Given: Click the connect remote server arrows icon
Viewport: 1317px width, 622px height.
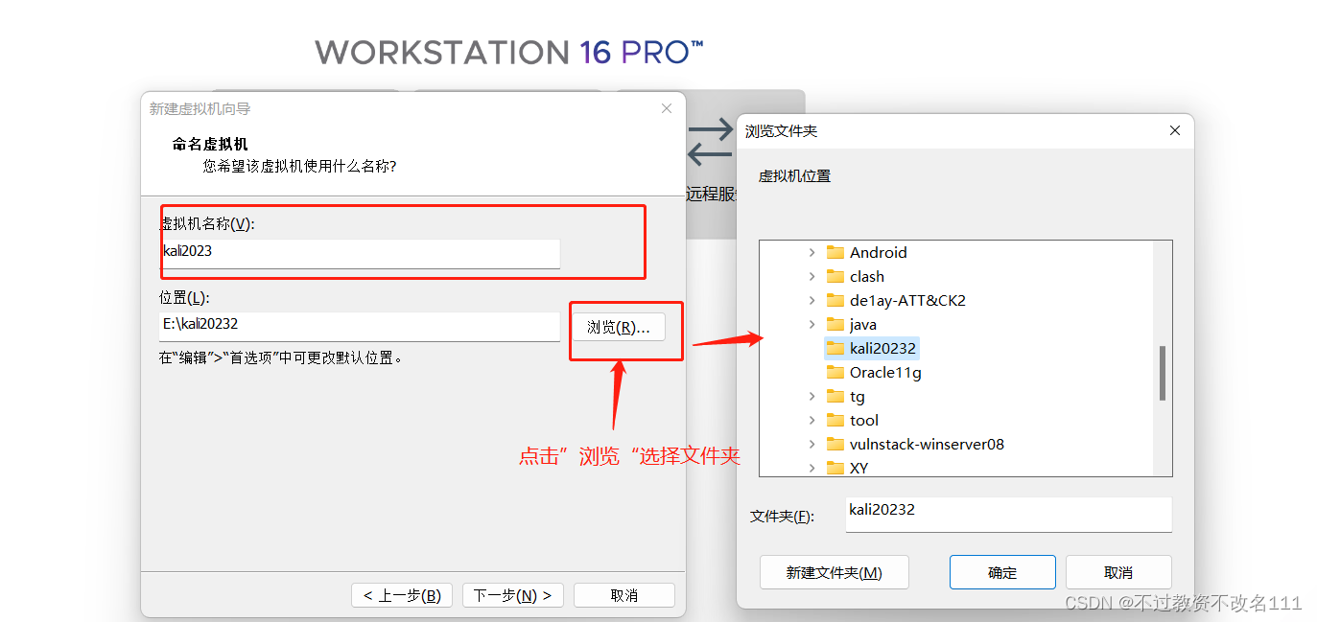Looking at the screenshot, I should (710, 141).
